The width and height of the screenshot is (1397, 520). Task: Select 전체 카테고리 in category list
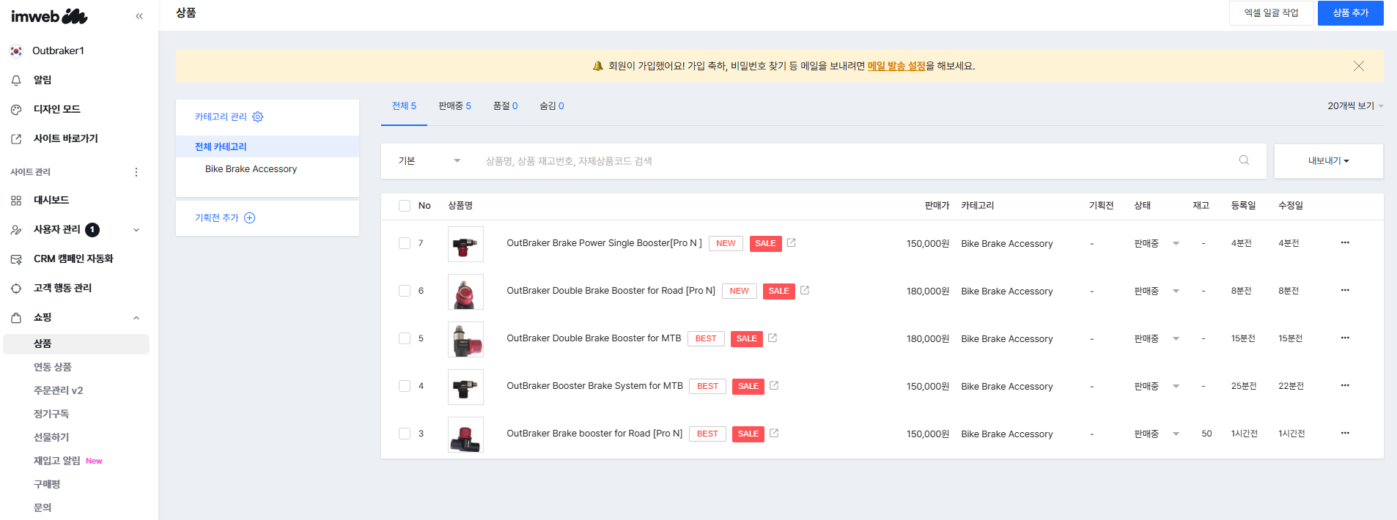pyautogui.click(x=268, y=146)
